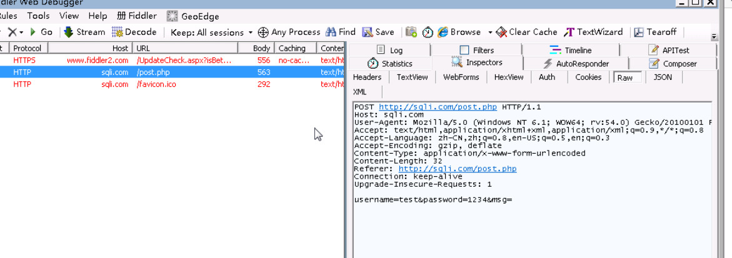Click the username=test&password=1234 body line
The height and width of the screenshot is (258, 732).
click(x=433, y=200)
